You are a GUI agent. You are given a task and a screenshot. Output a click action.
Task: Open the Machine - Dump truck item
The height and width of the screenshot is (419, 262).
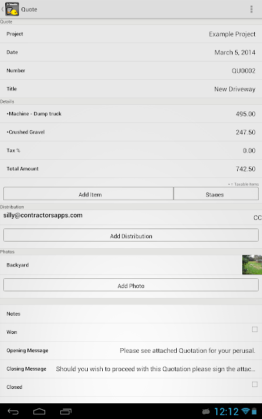click(x=131, y=114)
